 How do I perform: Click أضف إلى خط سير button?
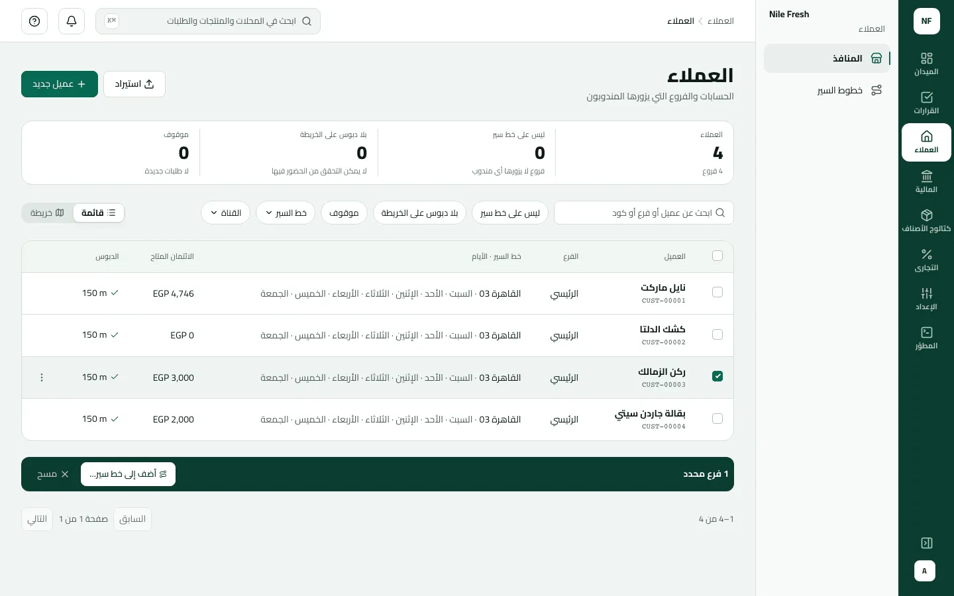click(x=128, y=474)
